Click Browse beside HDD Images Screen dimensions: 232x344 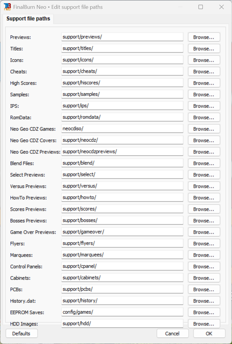[x=204, y=324]
